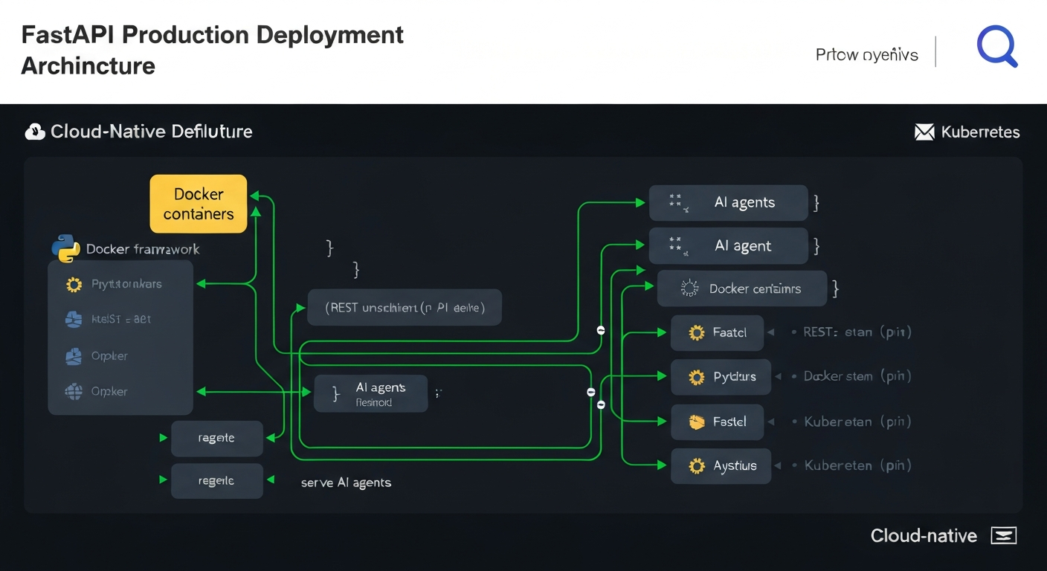Click the envelope icon beside Kuberretes
1047x571 pixels.
[924, 132]
